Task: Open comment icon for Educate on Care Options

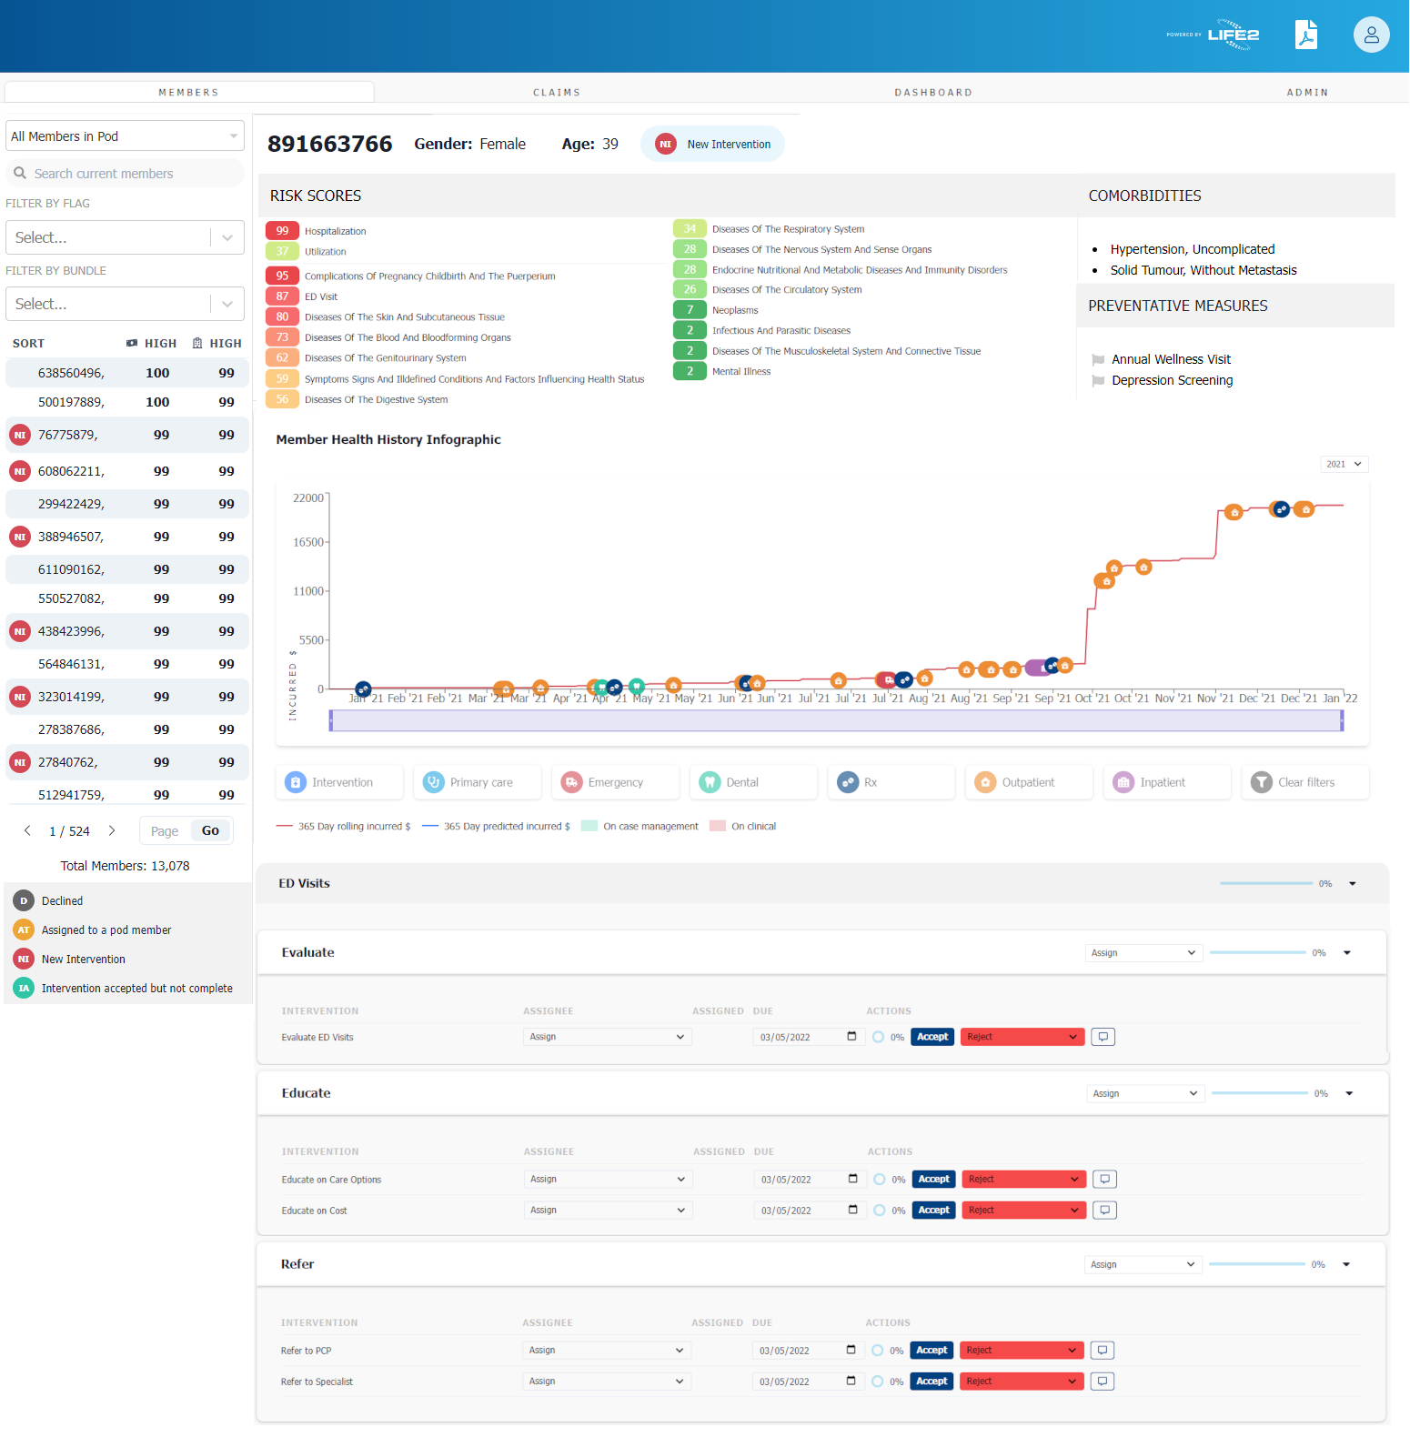Action: 1104,1179
